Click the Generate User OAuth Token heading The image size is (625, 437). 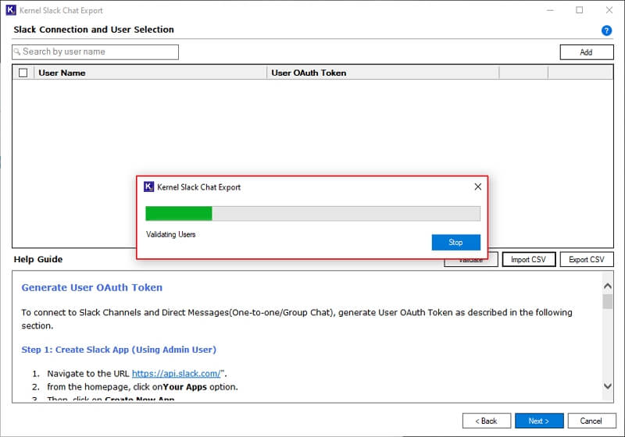point(92,288)
